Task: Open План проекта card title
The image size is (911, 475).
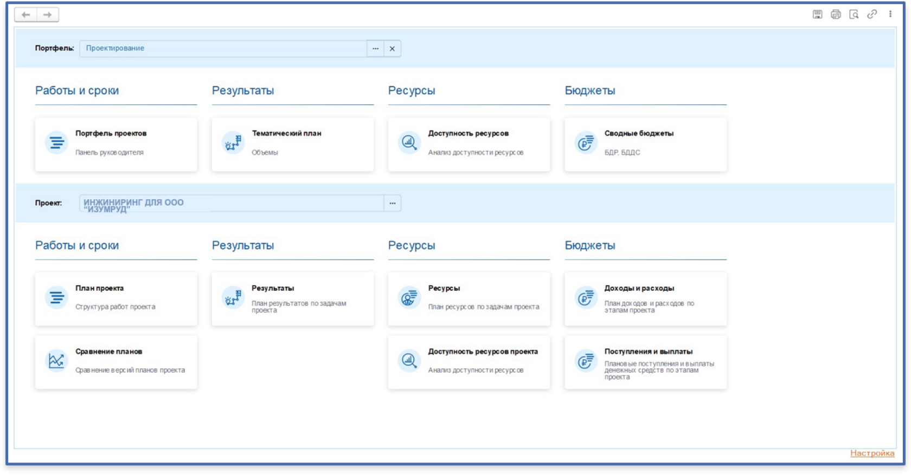Action: pos(99,288)
